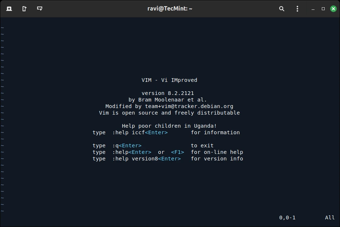Click the version 8.2.2121 line
This screenshot has height=227, width=340.
167,93
